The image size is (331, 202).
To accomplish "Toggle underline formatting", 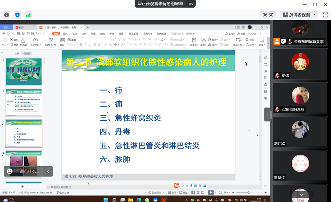I will (x=89, y=44).
